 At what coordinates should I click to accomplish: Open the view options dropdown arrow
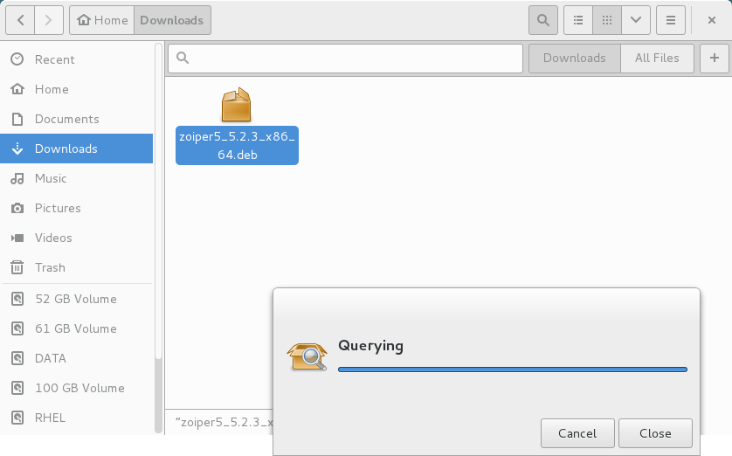(x=635, y=19)
